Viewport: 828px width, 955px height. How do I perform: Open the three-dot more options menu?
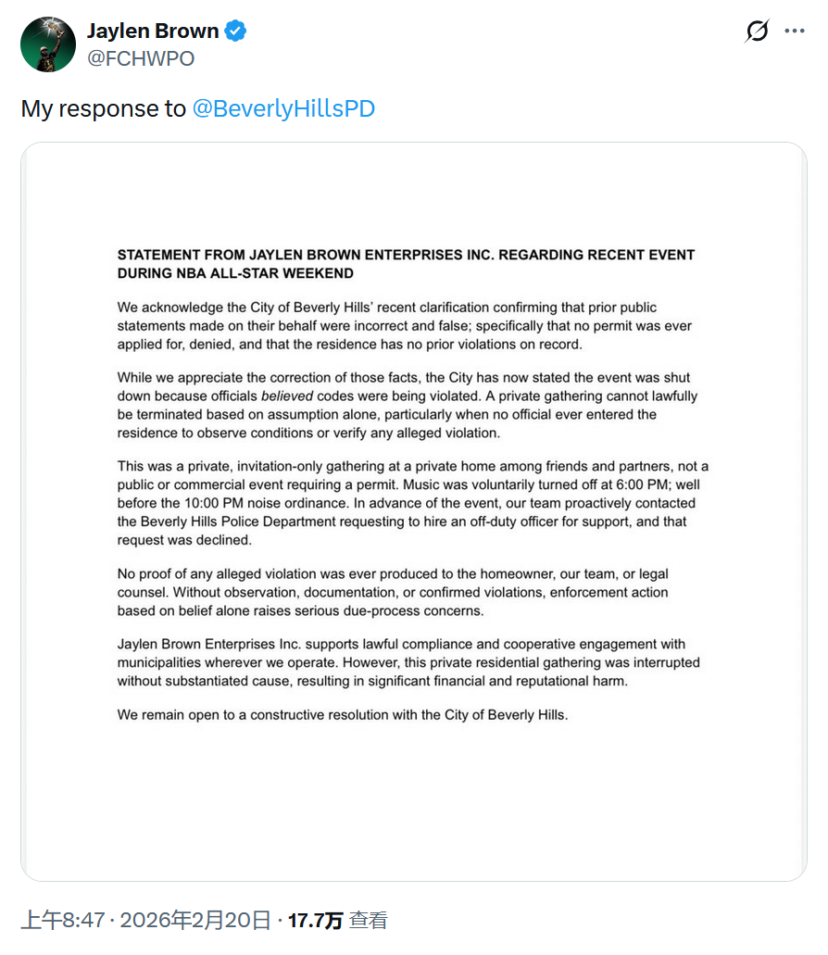[795, 31]
